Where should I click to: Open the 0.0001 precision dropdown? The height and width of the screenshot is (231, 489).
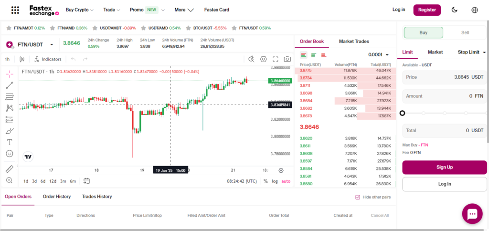click(378, 55)
